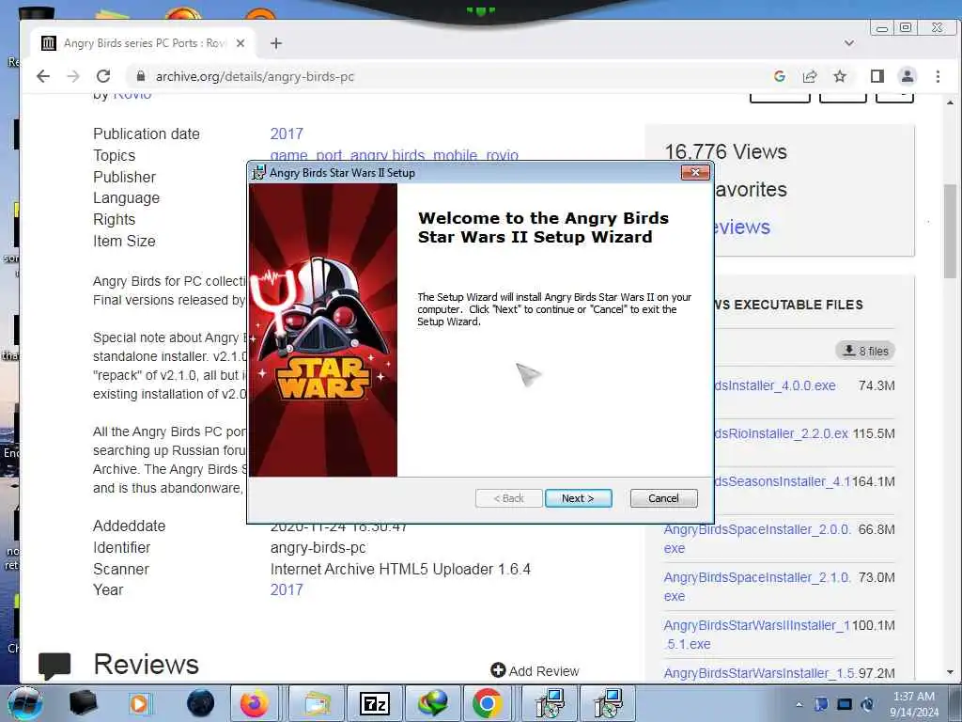Image resolution: width=962 pixels, height=722 pixels.
Task: Click the volume icon in system tray
Action: (x=868, y=704)
